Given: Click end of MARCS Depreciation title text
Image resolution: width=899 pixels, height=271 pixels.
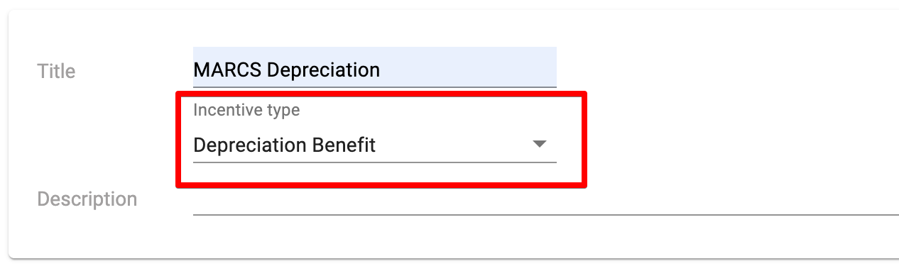Looking at the screenshot, I should tap(381, 70).
